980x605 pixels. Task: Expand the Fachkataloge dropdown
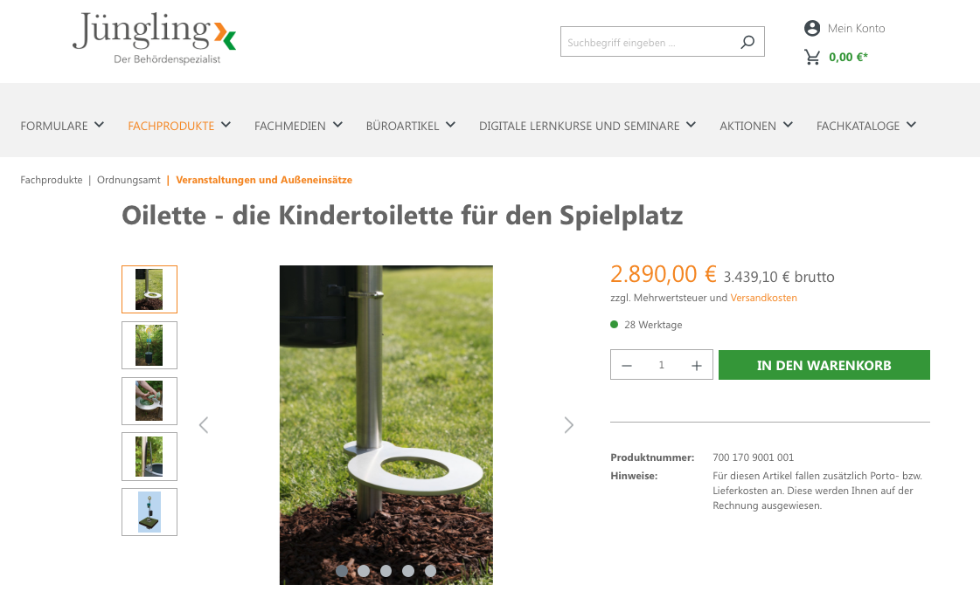866,126
